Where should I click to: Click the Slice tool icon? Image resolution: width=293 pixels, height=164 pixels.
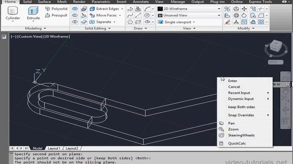point(84,15)
